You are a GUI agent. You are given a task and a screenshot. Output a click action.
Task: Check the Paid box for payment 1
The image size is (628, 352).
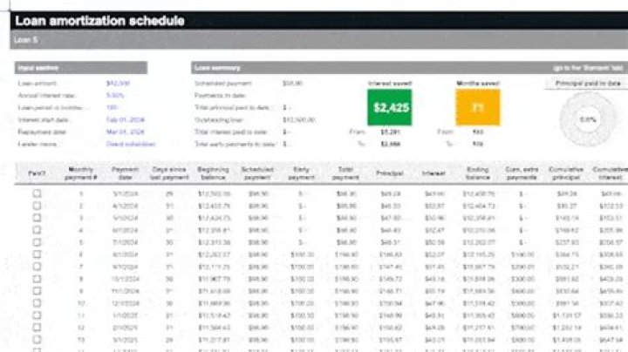[37, 193]
